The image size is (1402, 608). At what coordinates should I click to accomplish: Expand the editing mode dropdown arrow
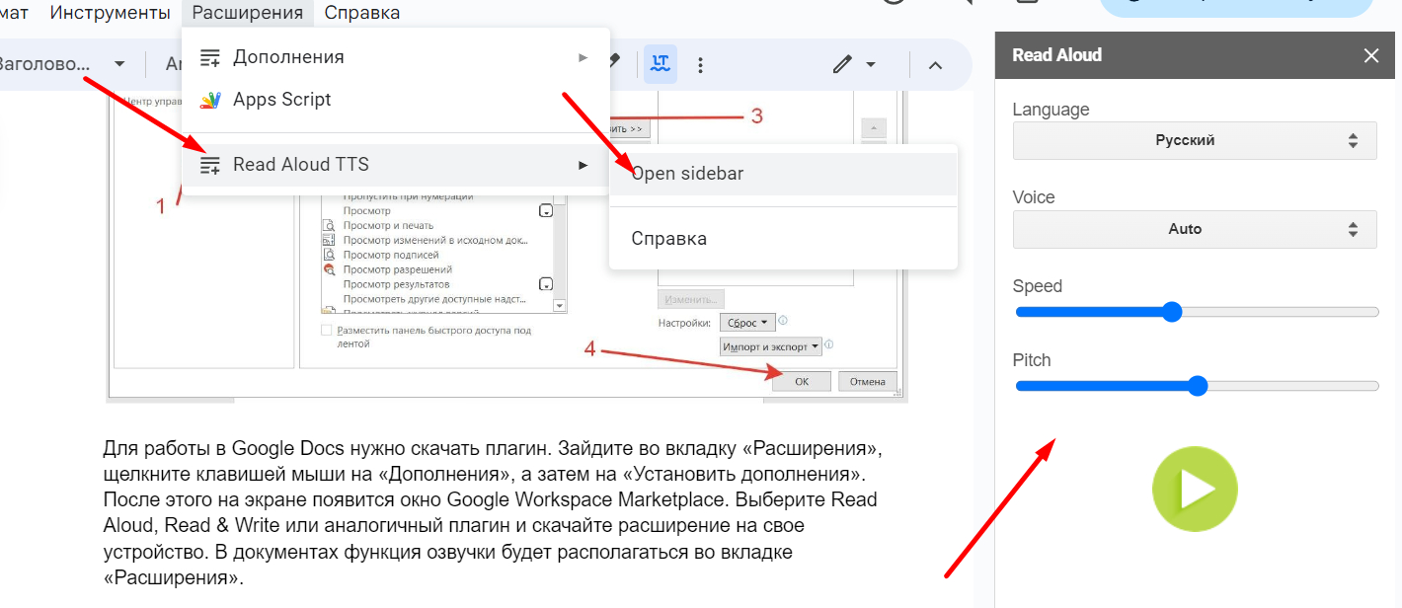871,65
